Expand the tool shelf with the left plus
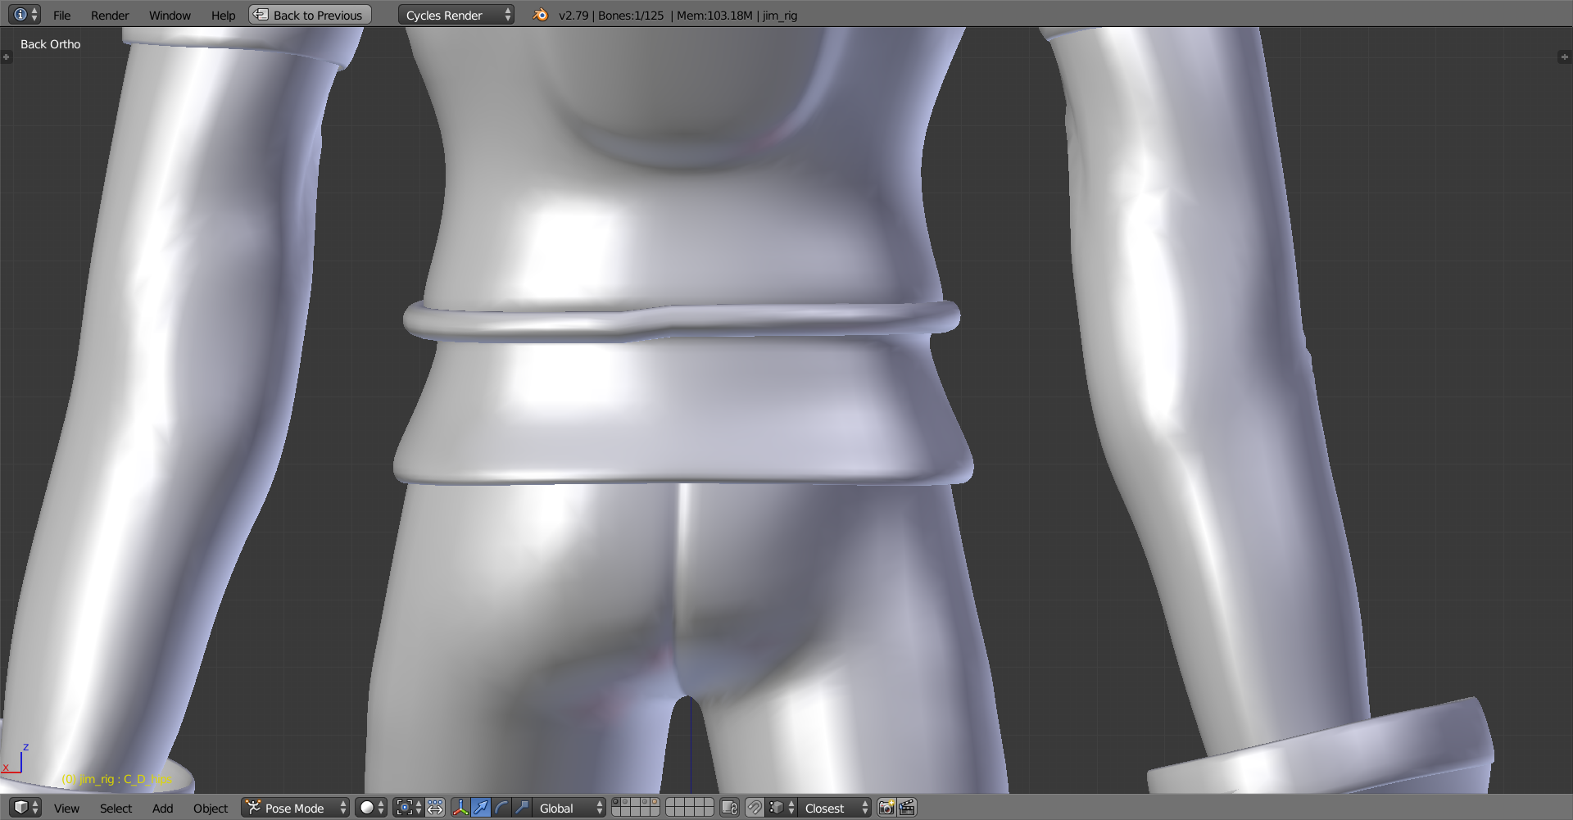 6,57
